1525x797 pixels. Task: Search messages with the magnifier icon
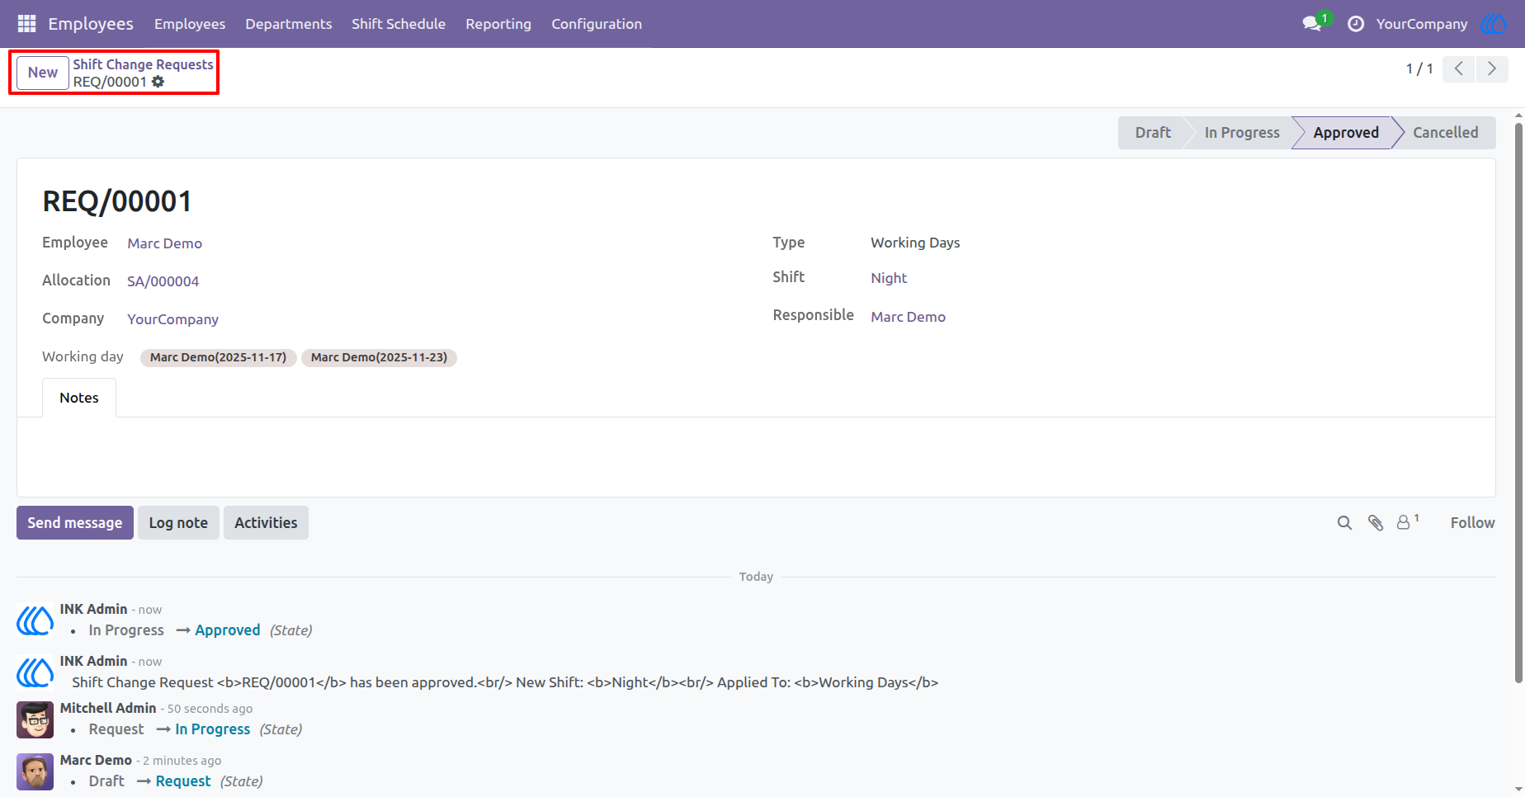tap(1344, 523)
